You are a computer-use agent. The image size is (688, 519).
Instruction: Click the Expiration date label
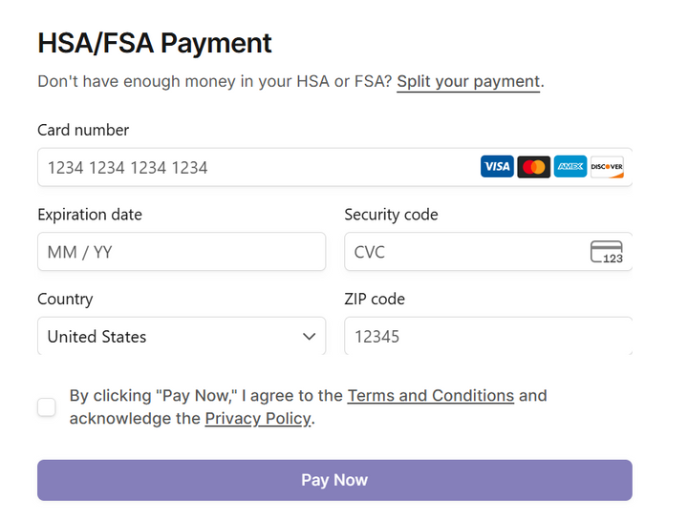[90, 215]
